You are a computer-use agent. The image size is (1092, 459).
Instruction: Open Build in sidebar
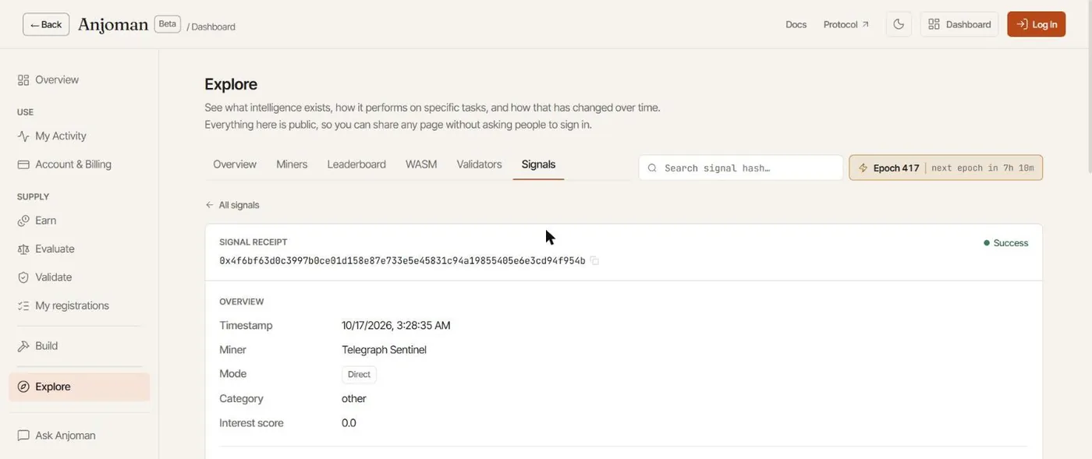coord(79,346)
